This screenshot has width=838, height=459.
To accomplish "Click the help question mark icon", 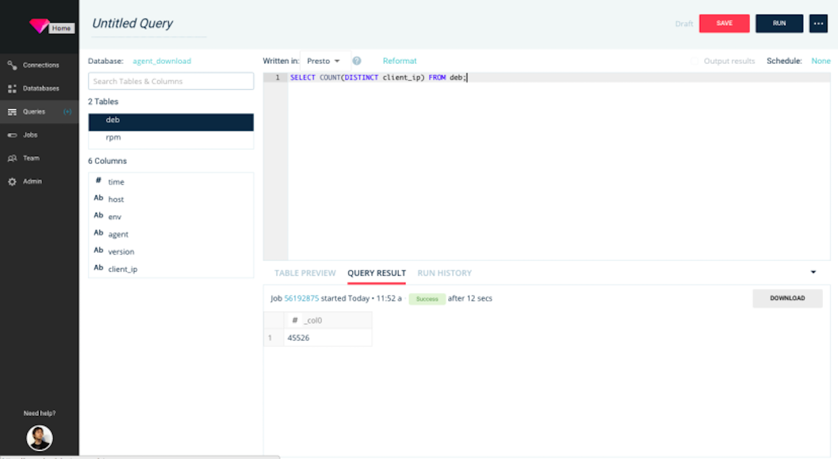I will [356, 61].
